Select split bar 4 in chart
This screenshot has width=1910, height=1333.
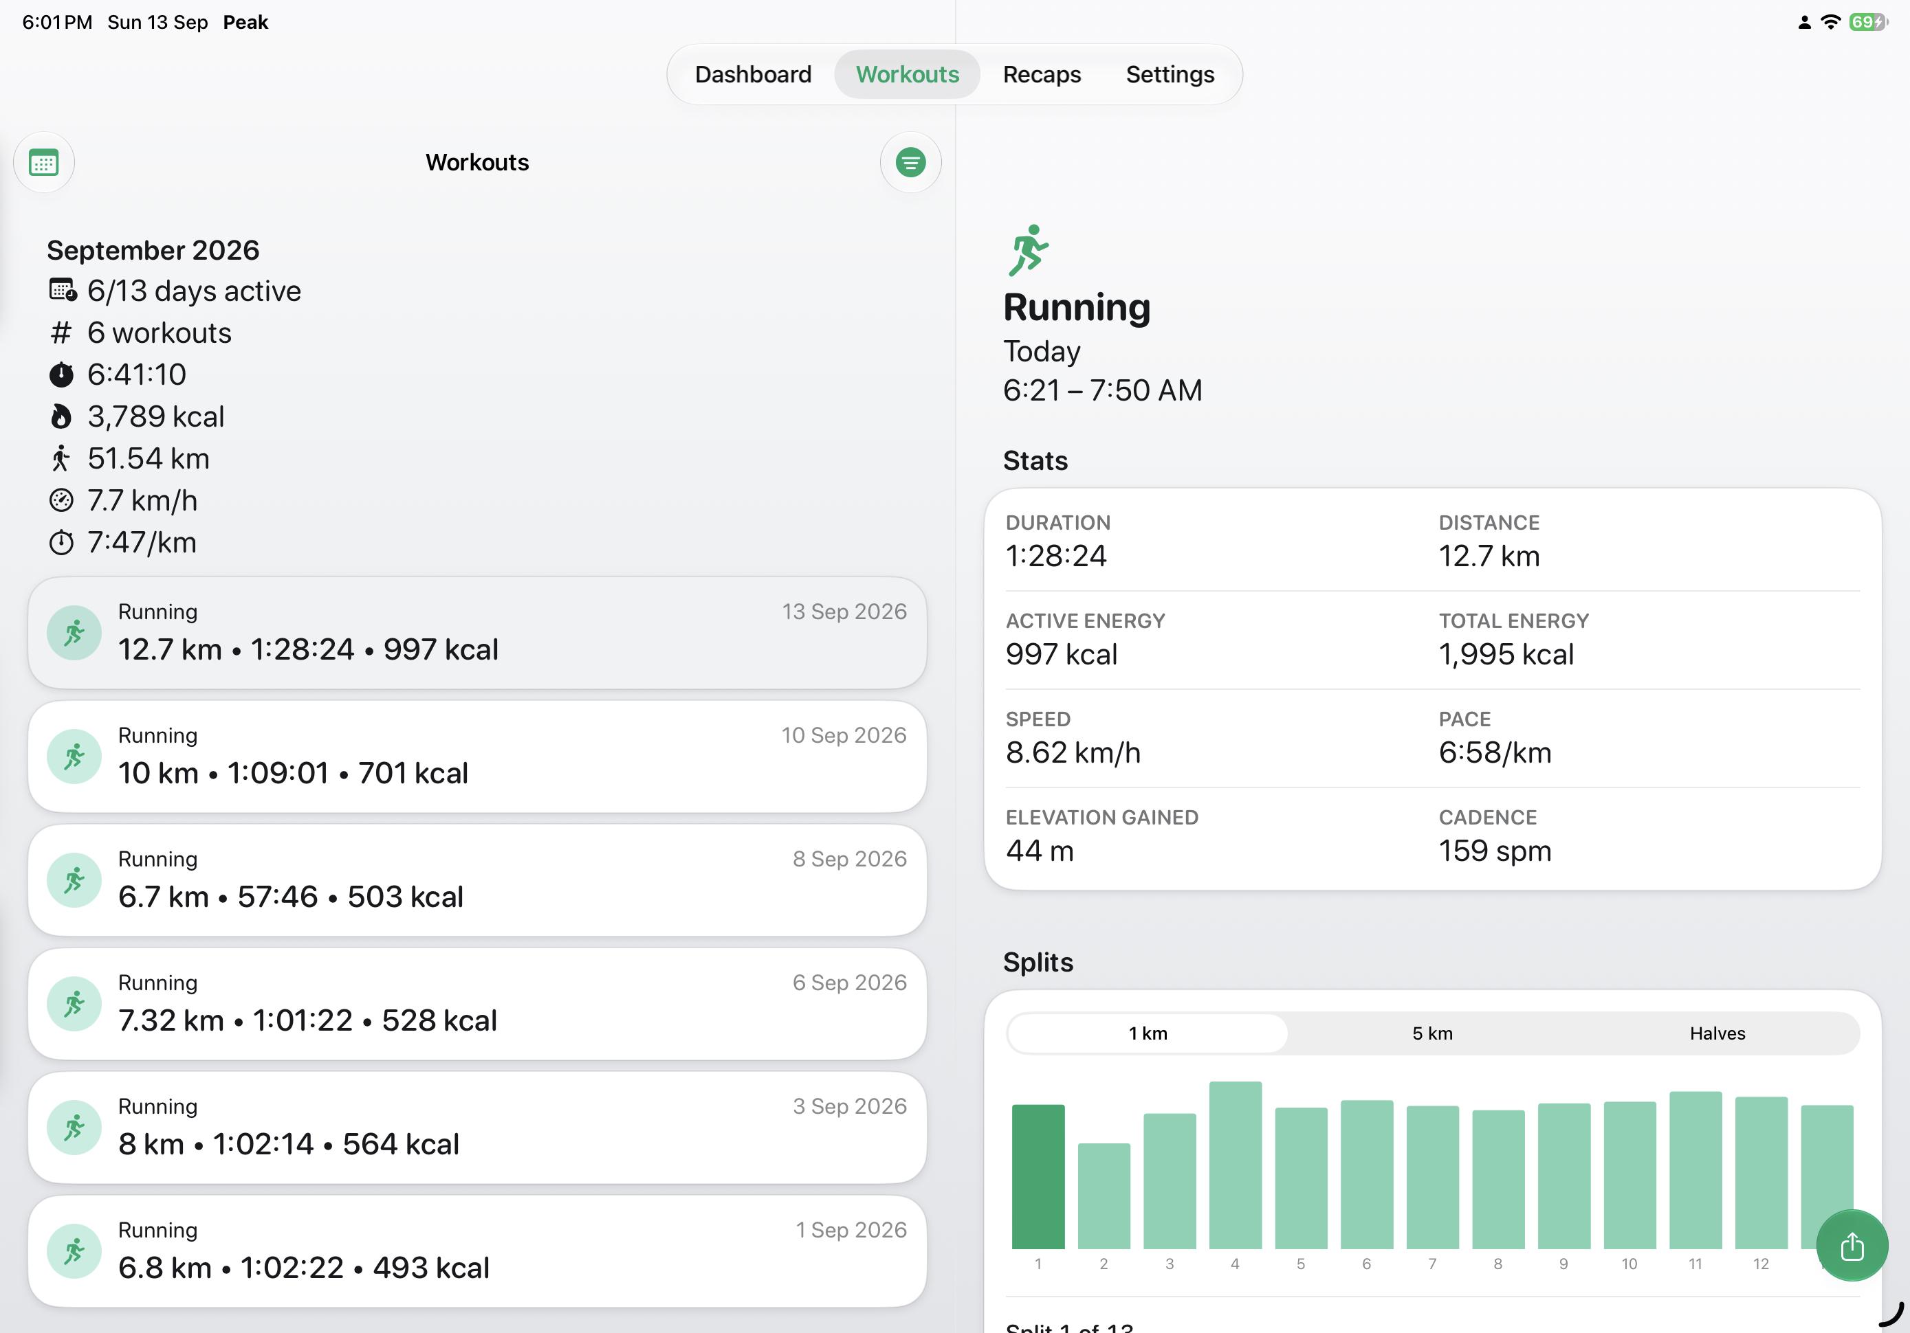click(x=1235, y=1165)
